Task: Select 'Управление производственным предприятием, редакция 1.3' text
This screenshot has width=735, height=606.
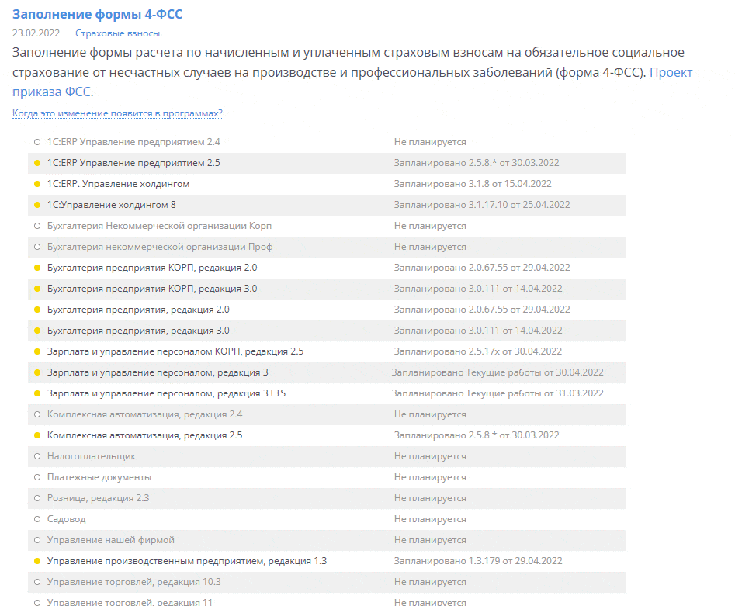Action: coord(187,561)
